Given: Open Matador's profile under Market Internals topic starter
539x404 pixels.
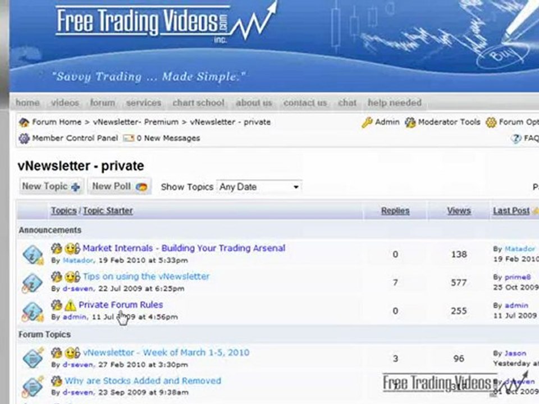Looking at the screenshot, I should pos(78,261).
